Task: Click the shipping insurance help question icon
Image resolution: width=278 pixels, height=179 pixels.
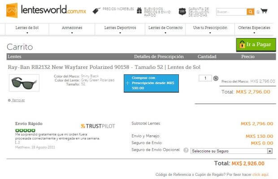Action: (186, 150)
